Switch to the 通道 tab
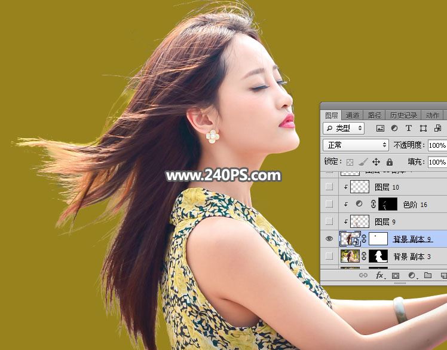Screen dimensions: 447x350 pyautogui.click(x=353, y=115)
